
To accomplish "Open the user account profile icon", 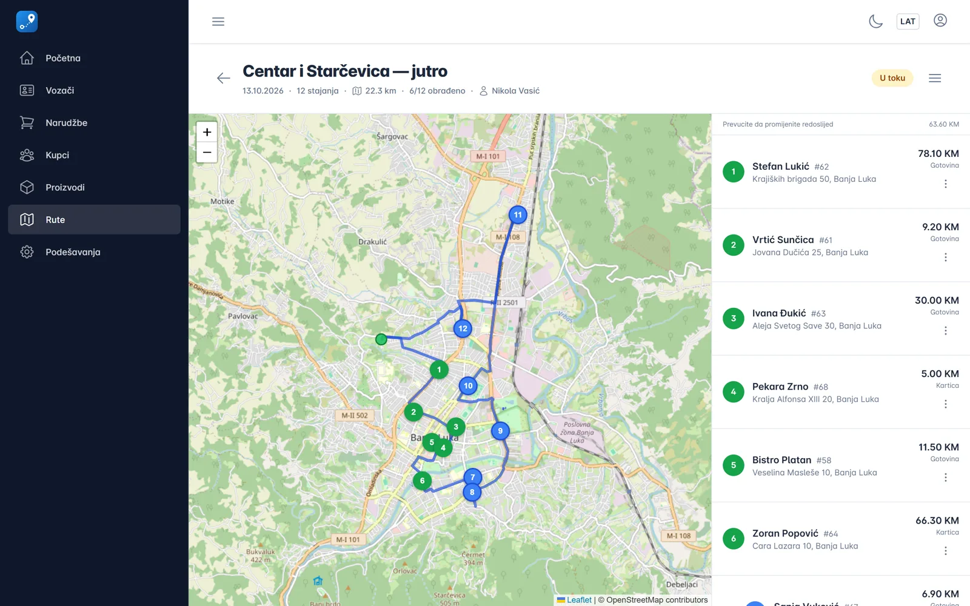I will tap(940, 21).
